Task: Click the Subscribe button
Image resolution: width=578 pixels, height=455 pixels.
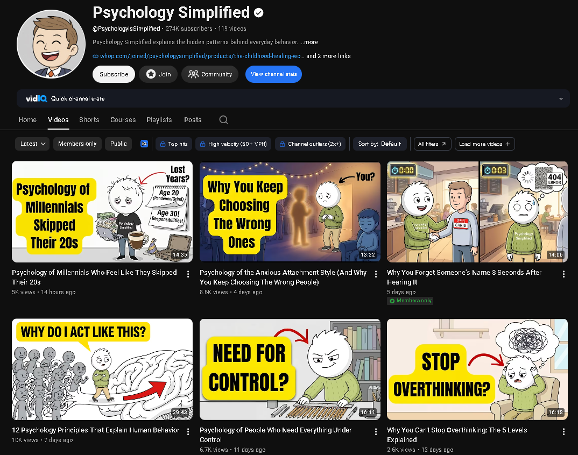Action: (114, 74)
